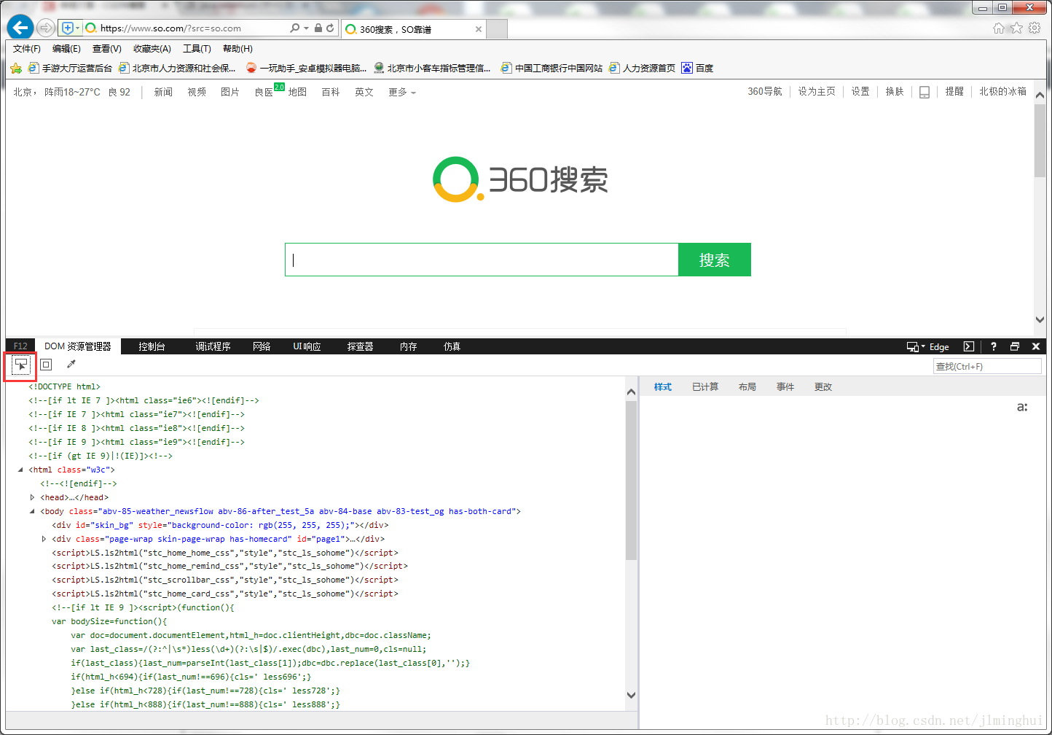
Task: Toggle the display element boxes icon
Action: [x=46, y=365]
